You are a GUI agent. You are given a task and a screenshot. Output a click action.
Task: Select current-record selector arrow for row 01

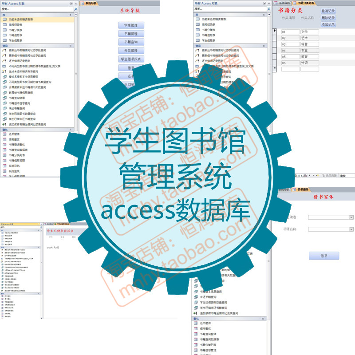coord(275,31)
